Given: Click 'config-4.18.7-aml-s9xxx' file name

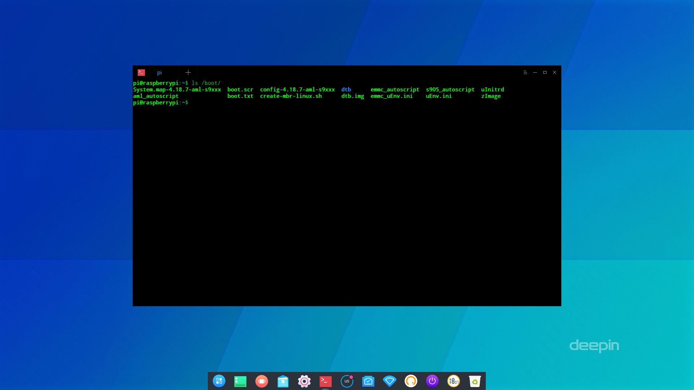Looking at the screenshot, I should point(297,90).
